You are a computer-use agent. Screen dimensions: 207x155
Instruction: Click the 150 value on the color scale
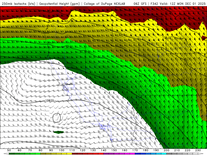(x=114, y=150)
